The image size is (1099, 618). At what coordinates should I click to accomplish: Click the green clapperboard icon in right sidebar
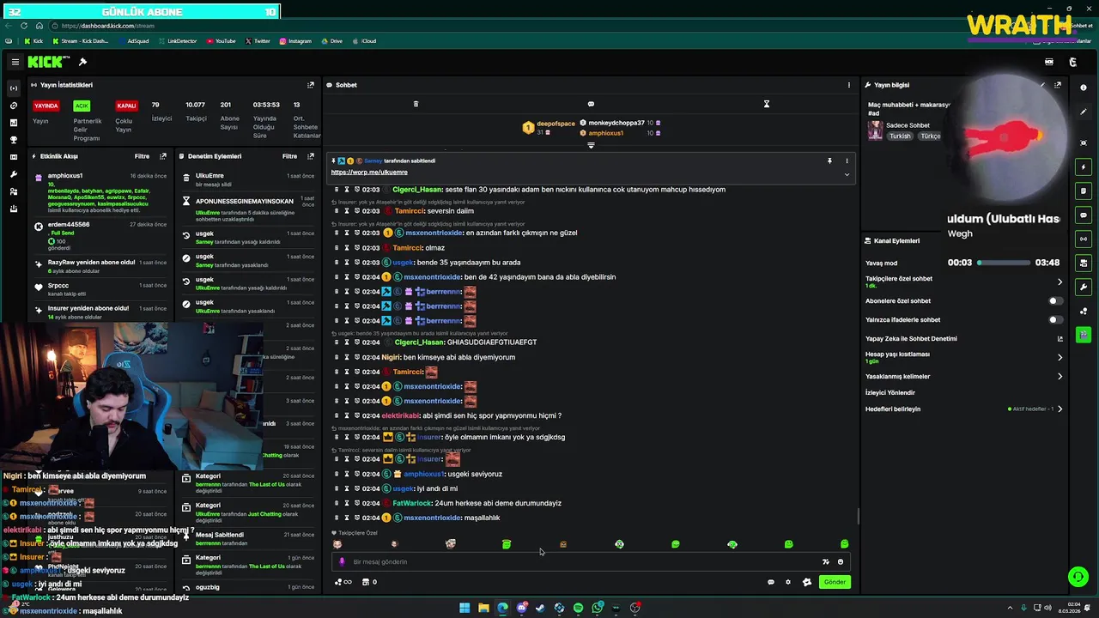(x=1084, y=335)
